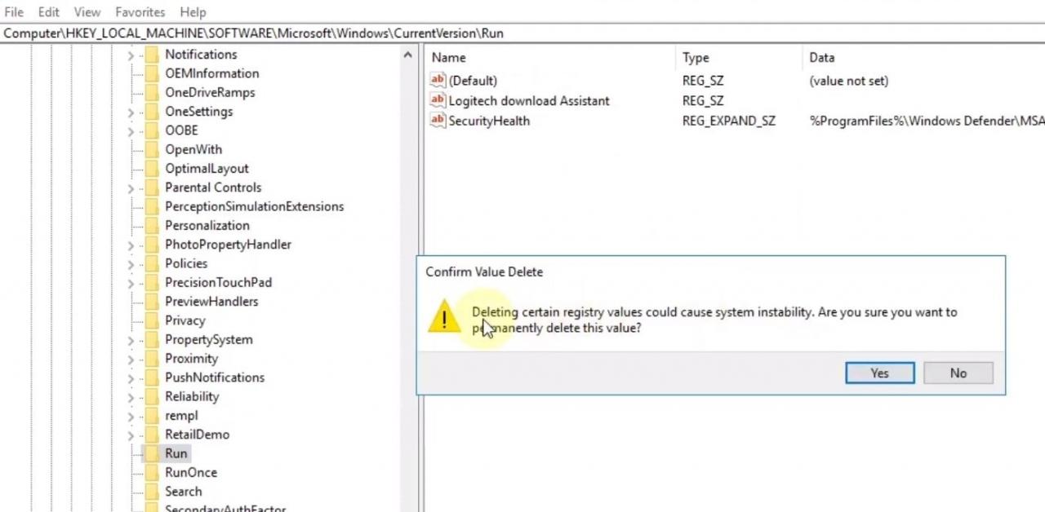Click the Search folder icon
Viewport: 1045px width, 512px height.
(x=152, y=492)
